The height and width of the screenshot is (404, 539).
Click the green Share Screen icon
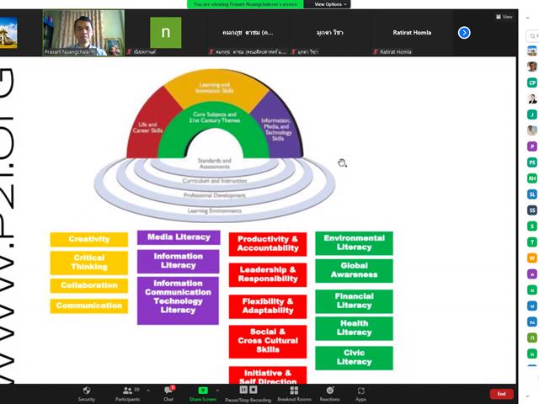203,391
